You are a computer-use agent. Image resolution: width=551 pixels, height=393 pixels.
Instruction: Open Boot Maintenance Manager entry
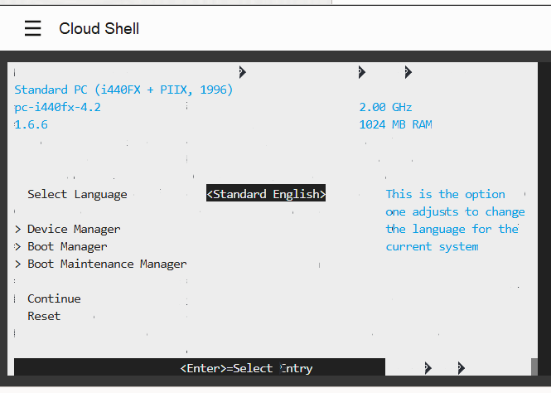[107, 264]
